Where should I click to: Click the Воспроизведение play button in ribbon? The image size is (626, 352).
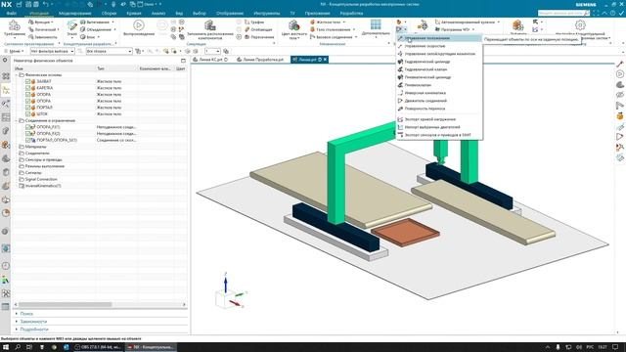click(139, 25)
